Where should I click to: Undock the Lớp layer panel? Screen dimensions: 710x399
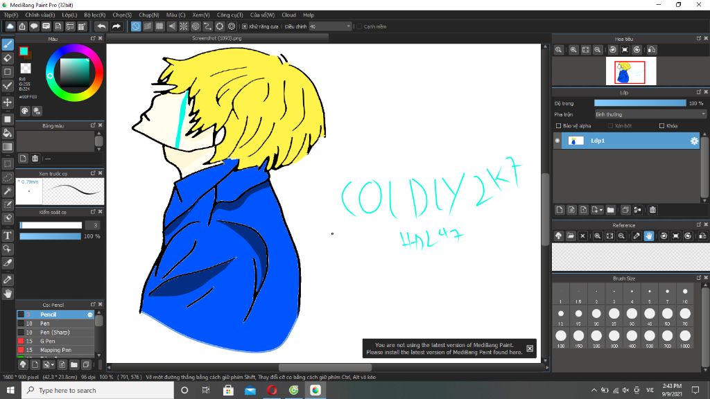pos(699,92)
